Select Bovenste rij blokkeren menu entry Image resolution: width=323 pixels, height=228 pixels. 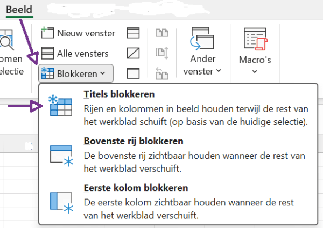pos(178,155)
